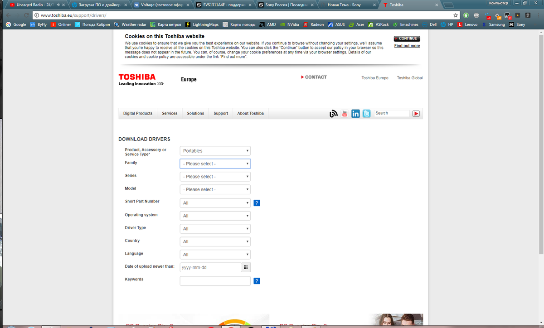The height and width of the screenshot is (328, 544).
Task: Open the Find out more link
Action: pyautogui.click(x=407, y=46)
